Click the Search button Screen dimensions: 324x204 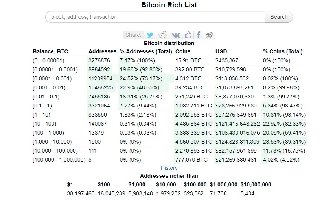click(x=279, y=17)
